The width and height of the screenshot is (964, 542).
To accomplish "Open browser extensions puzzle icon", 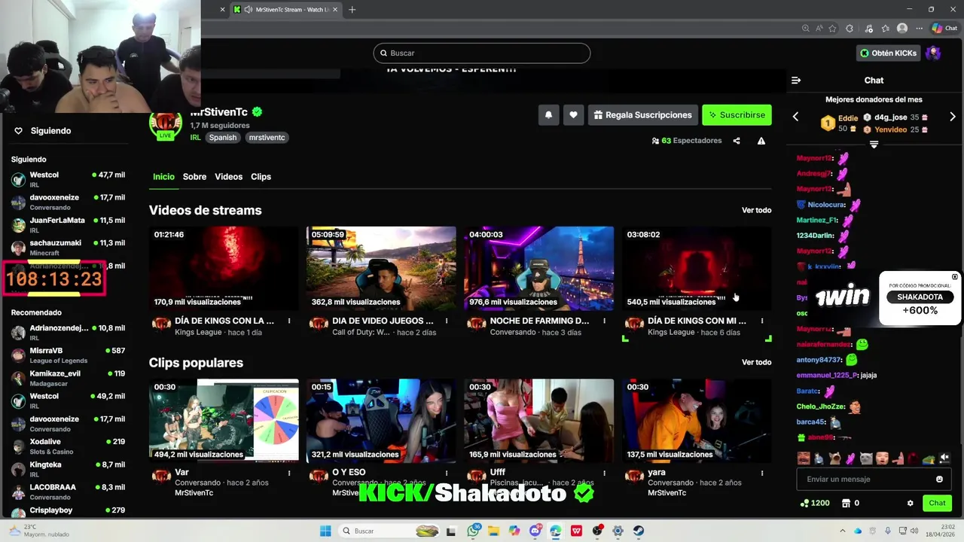I will (850, 29).
